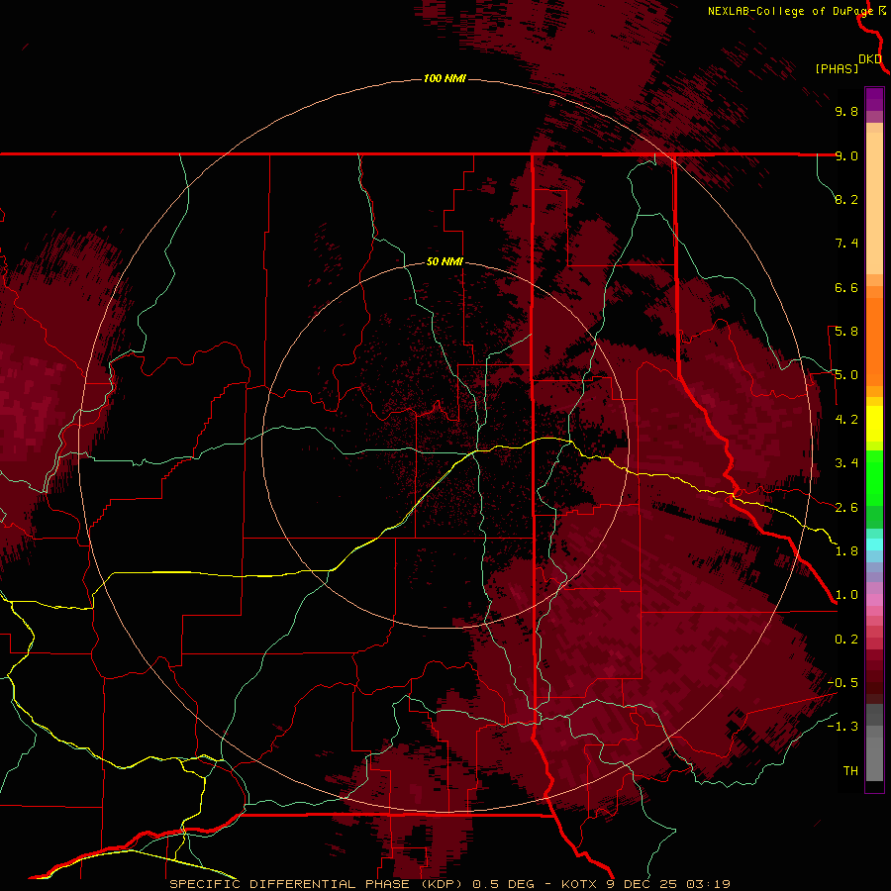Image resolution: width=891 pixels, height=891 pixels.
Task: Click the 8.2 scale value
Action: tap(846, 199)
